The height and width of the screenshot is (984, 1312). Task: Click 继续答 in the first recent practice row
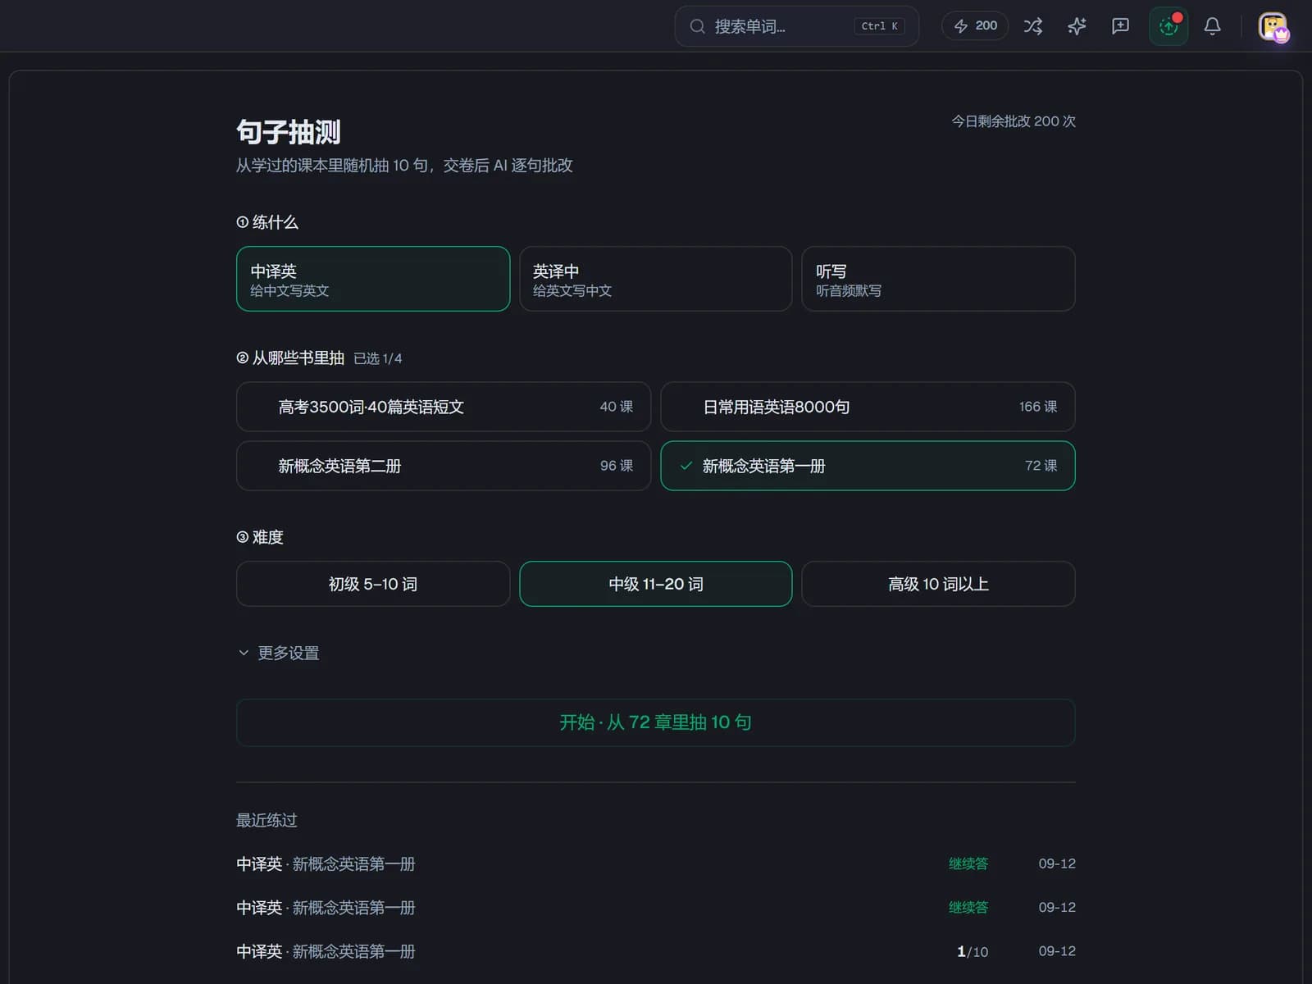pyautogui.click(x=968, y=863)
